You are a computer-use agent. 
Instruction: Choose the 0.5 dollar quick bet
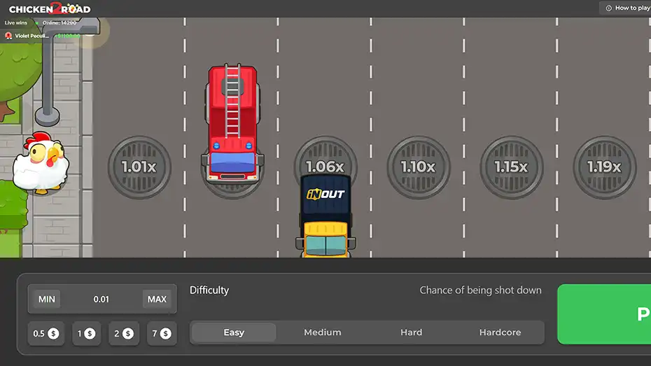pyautogui.click(x=45, y=334)
